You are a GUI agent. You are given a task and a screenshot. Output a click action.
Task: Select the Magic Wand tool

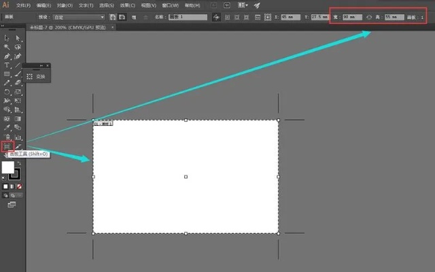tap(7, 47)
